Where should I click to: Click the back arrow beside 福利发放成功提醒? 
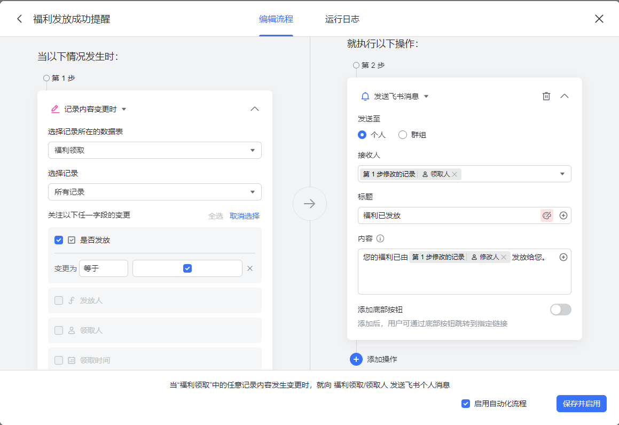pos(20,19)
